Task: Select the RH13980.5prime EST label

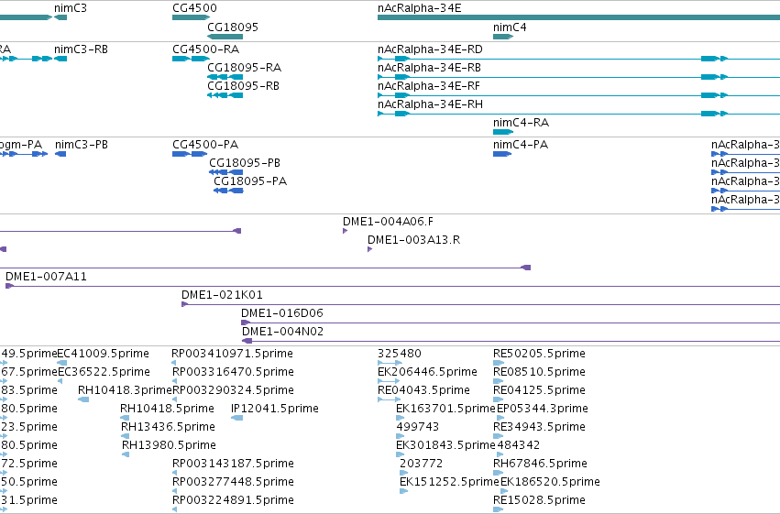Action: pyautogui.click(x=170, y=445)
